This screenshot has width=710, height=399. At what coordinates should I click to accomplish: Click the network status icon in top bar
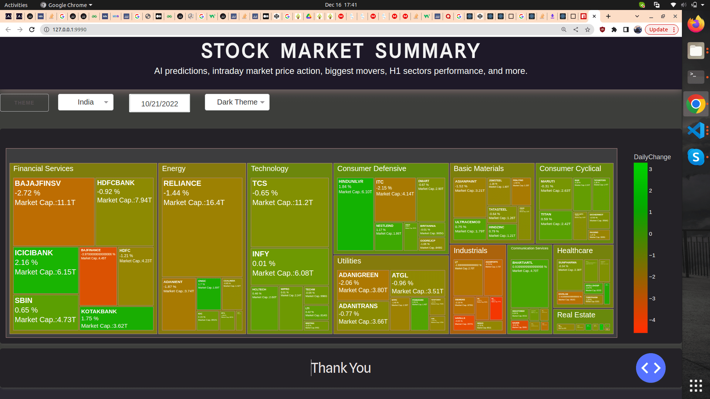pyautogui.click(x=673, y=5)
